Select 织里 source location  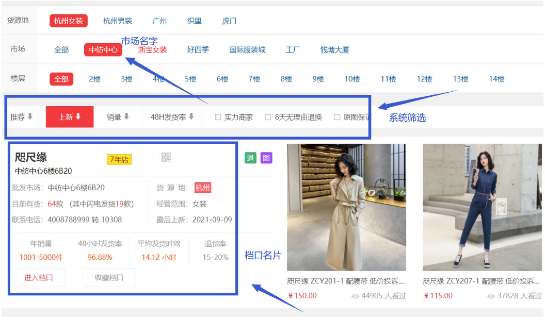pyautogui.click(x=194, y=21)
